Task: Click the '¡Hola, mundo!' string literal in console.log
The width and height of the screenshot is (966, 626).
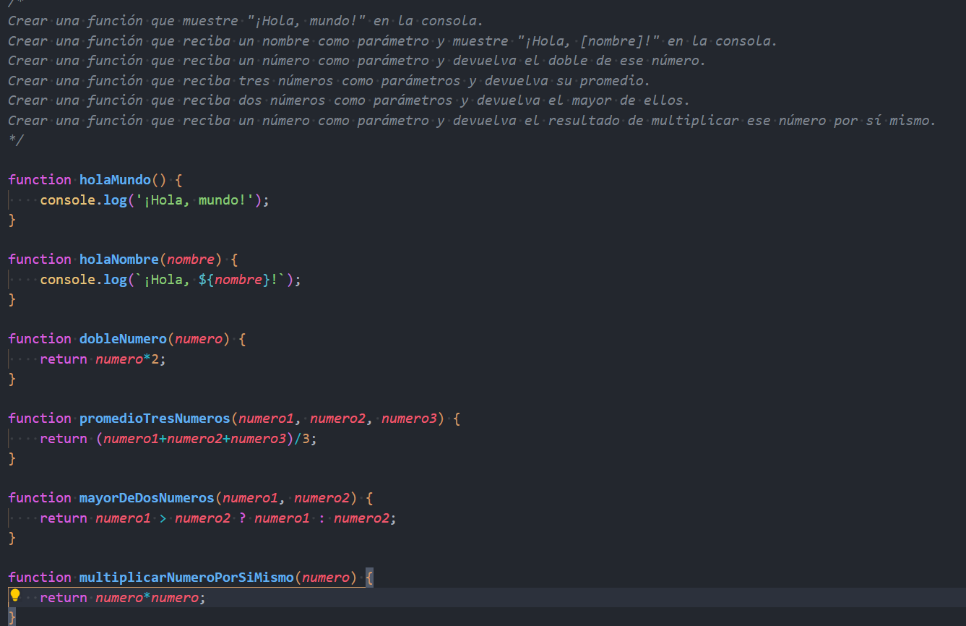Action: tap(194, 200)
